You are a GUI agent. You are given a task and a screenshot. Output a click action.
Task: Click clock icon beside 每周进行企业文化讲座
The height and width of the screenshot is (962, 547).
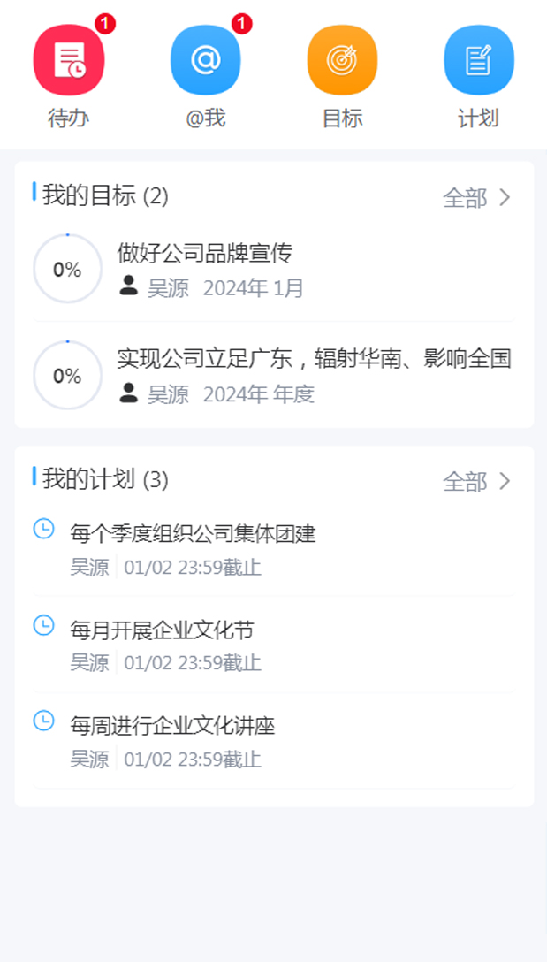tap(43, 721)
